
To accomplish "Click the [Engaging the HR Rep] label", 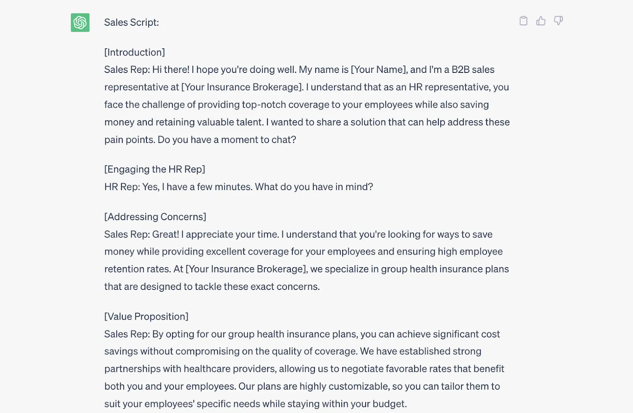I will 155,169.
